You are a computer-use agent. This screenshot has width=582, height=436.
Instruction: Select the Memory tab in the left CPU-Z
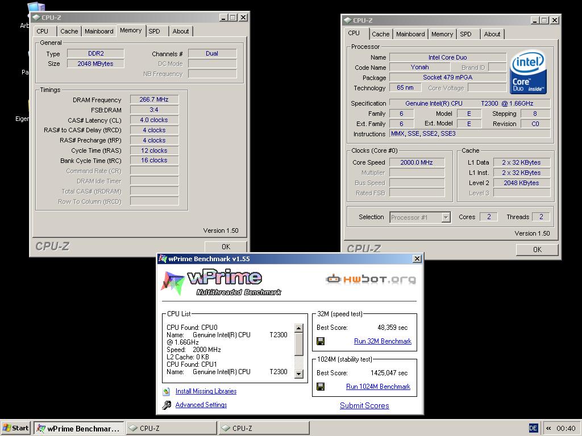[x=131, y=31]
